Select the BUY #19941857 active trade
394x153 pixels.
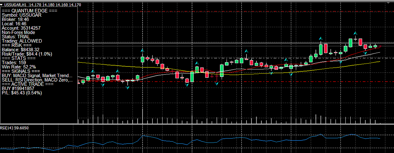click(18, 88)
